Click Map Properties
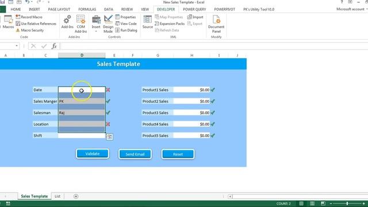Image resolution: width=368 pixels, height=207 pixels. tap(168, 17)
